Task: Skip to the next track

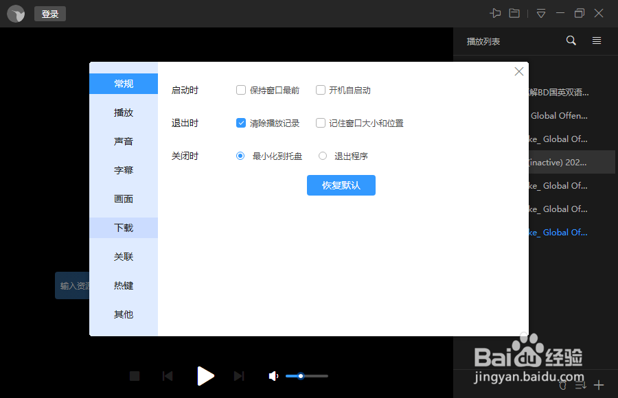Action: [x=239, y=376]
